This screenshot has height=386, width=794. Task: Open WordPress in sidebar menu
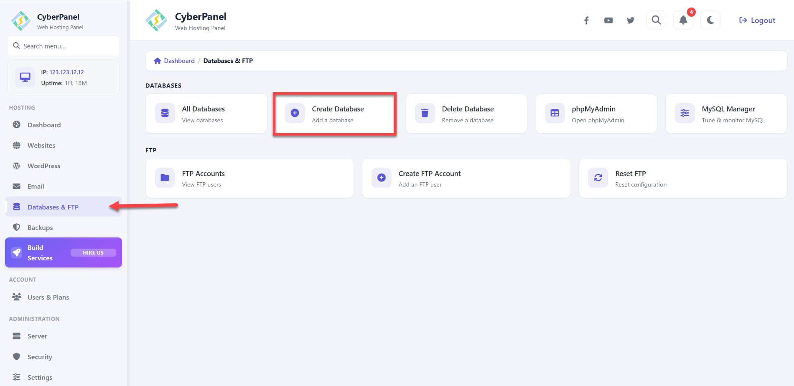point(64,166)
